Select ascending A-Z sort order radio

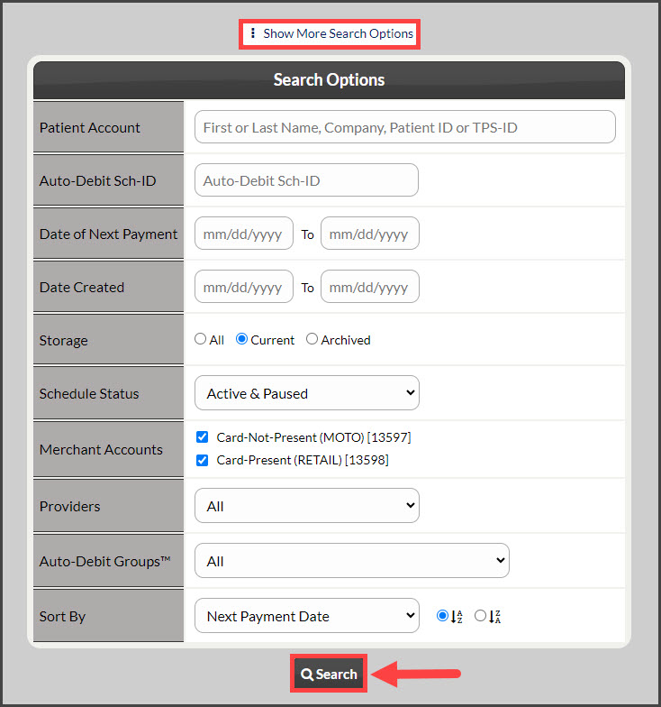pos(443,615)
